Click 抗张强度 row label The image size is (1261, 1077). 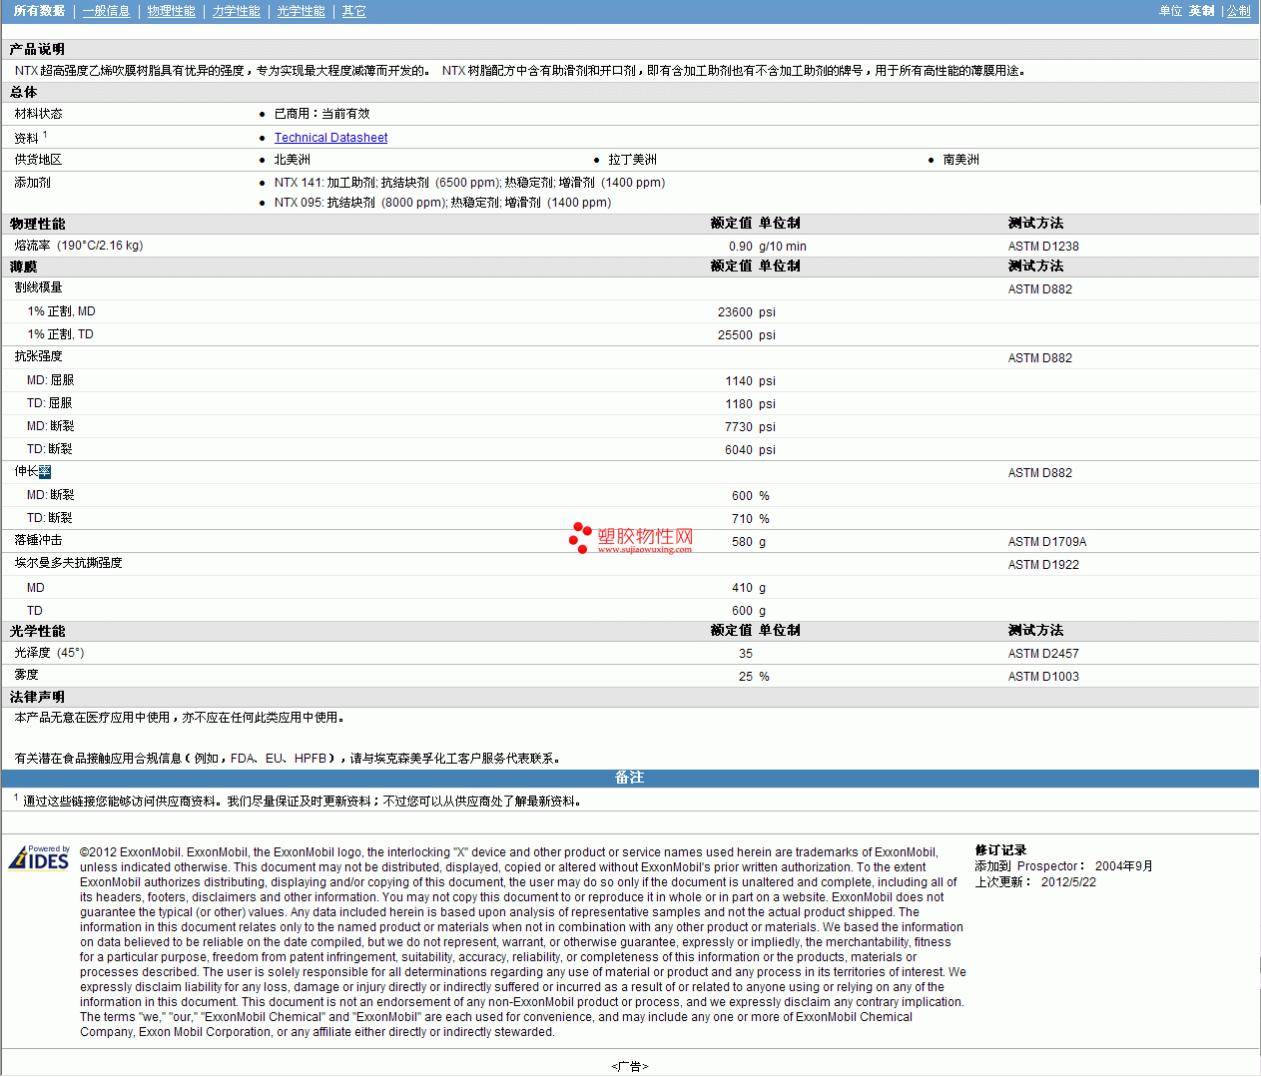click(x=38, y=356)
